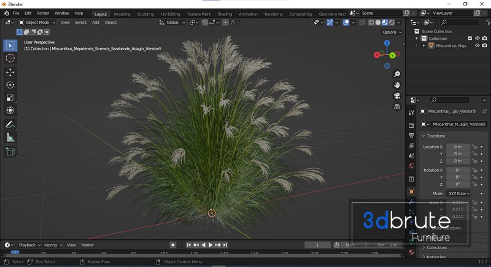491x267 pixels.
Task: Disable Collection in renders camera icon
Action: (485, 39)
